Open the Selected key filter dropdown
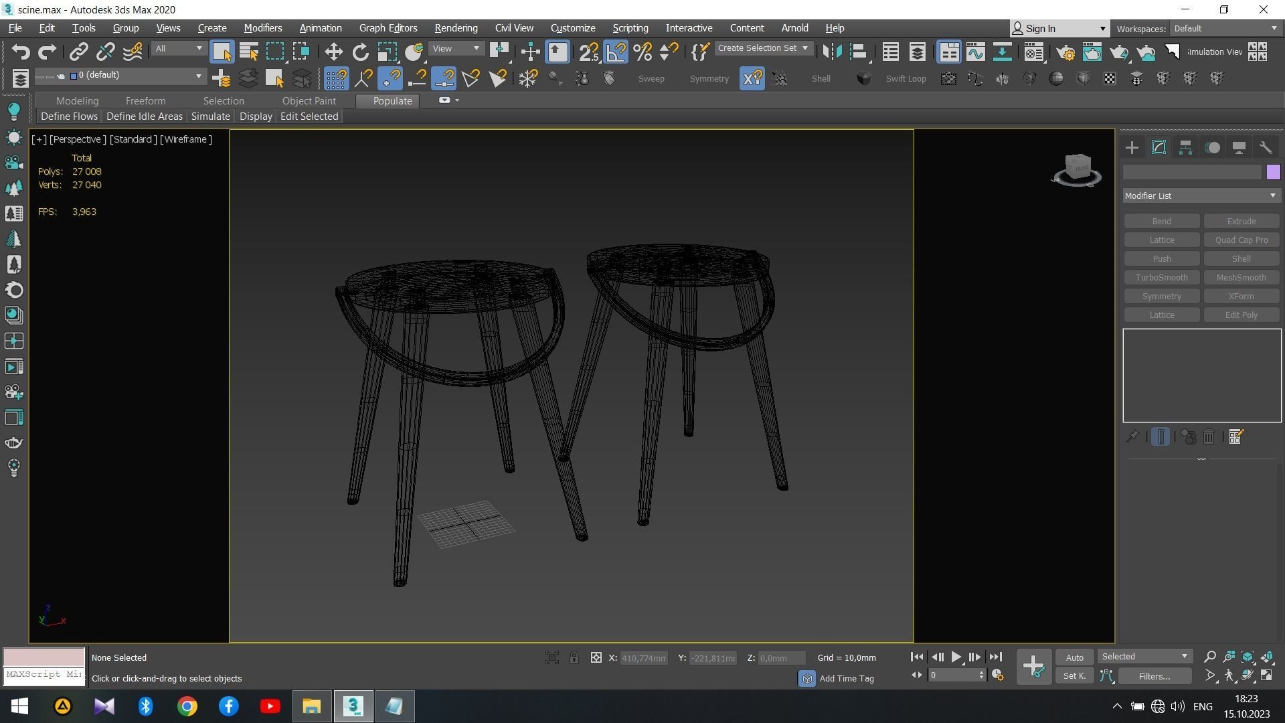Image resolution: width=1285 pixels, height=723 pixels. 1145,657
